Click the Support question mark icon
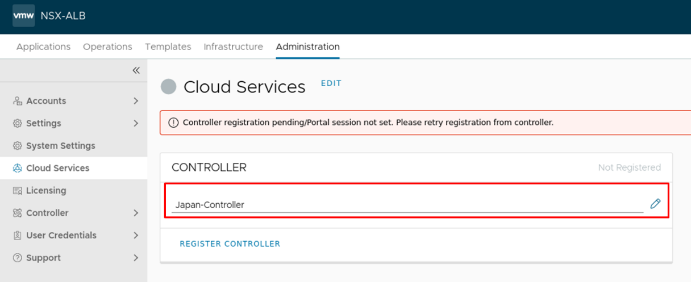This screenshot has height=282, width=691. (17, 258)
